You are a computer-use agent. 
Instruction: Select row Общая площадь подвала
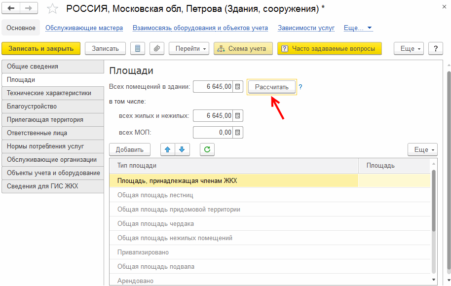[270, 266]
